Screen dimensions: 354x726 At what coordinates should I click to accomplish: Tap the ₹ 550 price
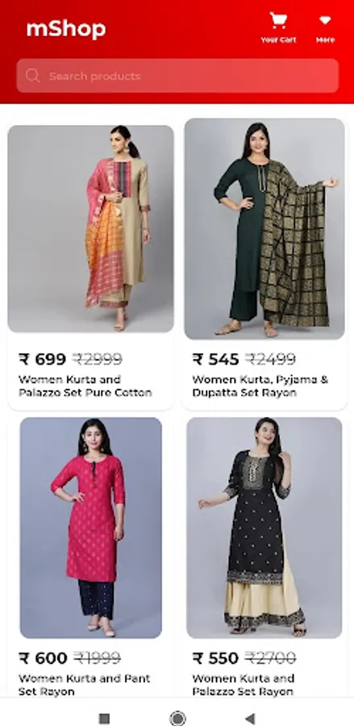tap(215, 658)
